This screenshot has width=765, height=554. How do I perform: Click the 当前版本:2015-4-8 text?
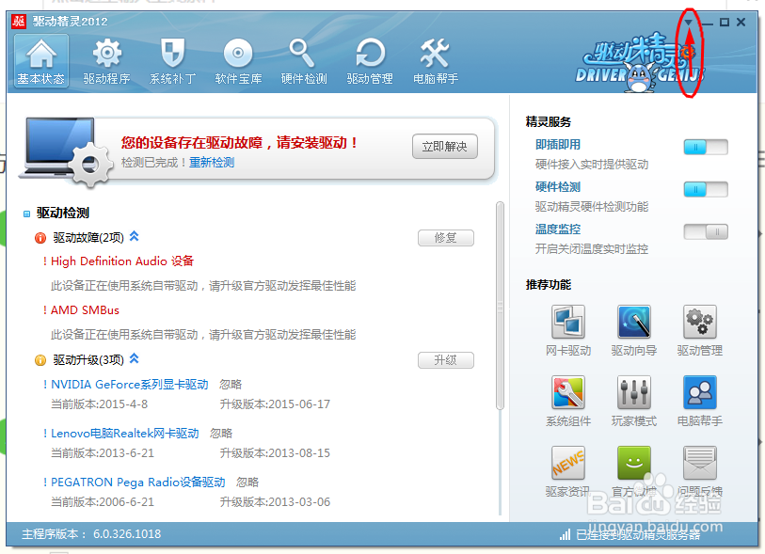[x=99, y=404]
